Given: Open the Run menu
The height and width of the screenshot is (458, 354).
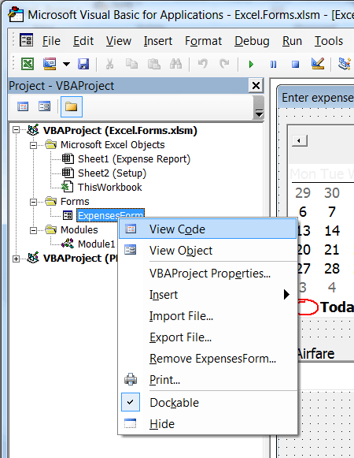Looking at the screenshot, I should point(292,41).
